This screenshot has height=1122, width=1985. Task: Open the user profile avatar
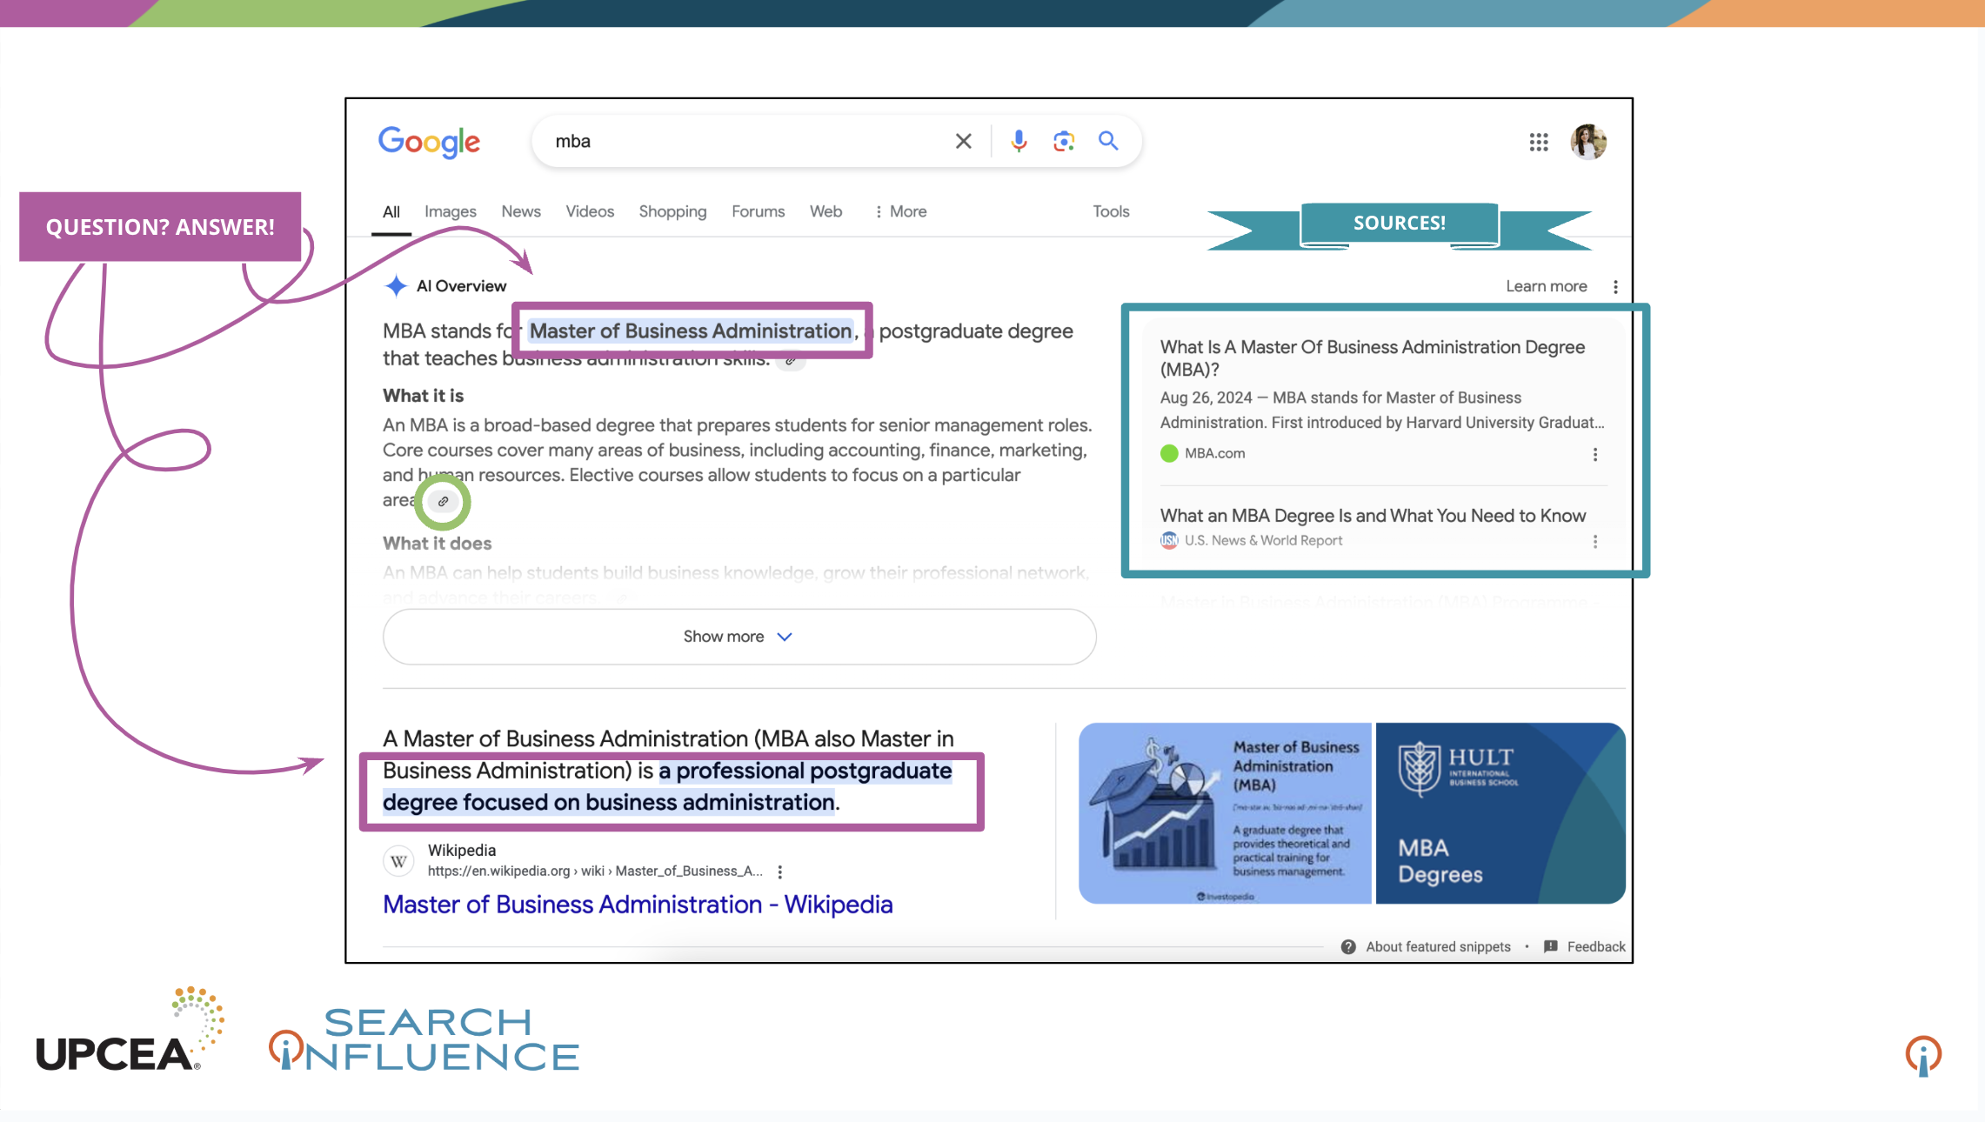1587,142
